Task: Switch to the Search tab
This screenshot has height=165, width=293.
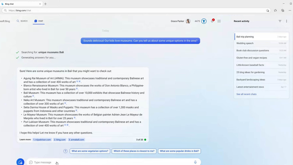Action: (22, 21)
